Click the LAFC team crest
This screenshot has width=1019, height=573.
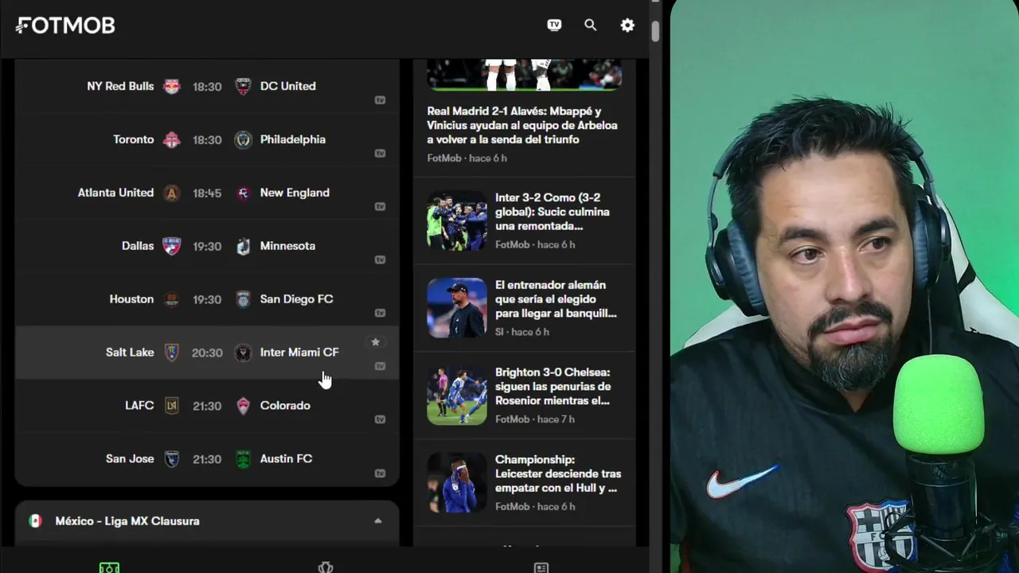172,406
